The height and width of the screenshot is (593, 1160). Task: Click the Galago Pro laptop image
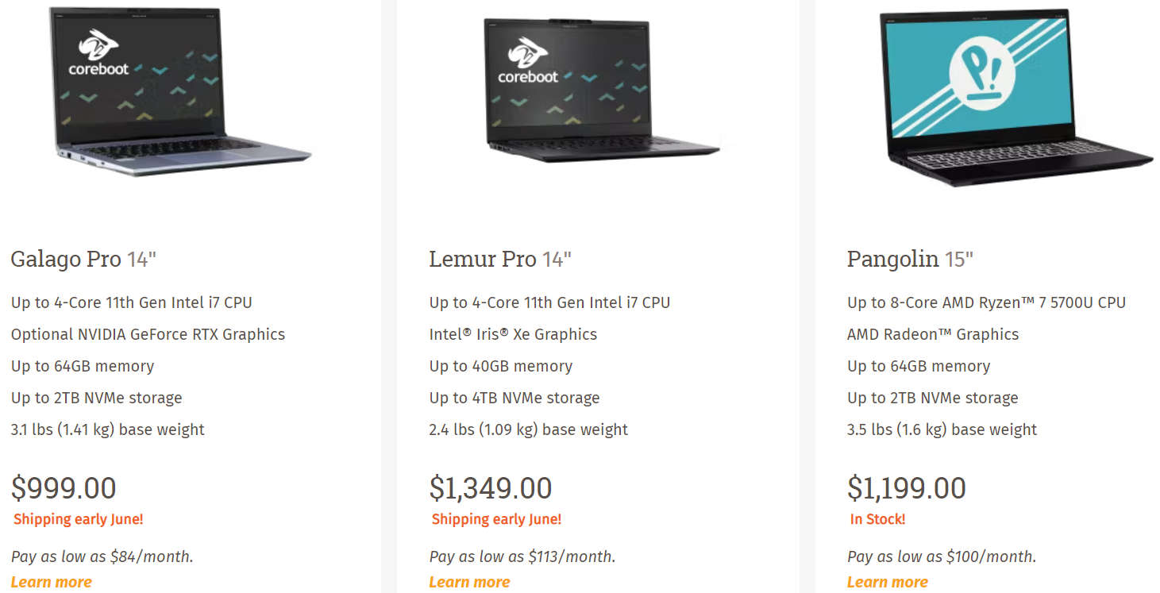(181, 91)
